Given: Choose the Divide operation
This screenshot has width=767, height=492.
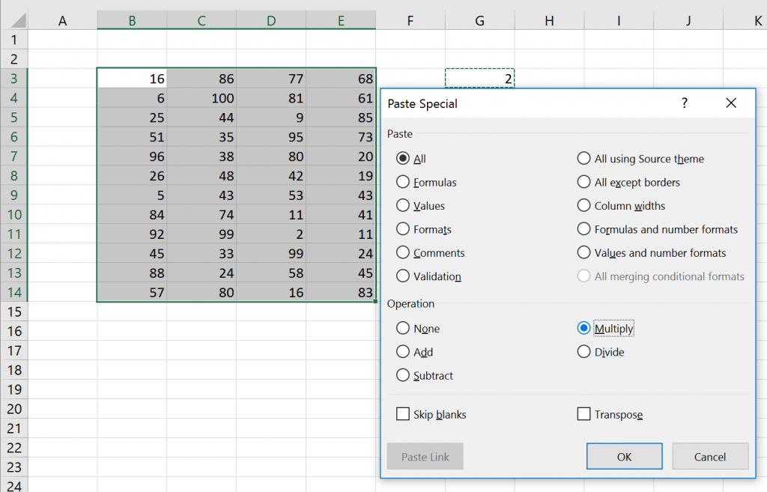Looking at the screenshot, I should 583,352.
